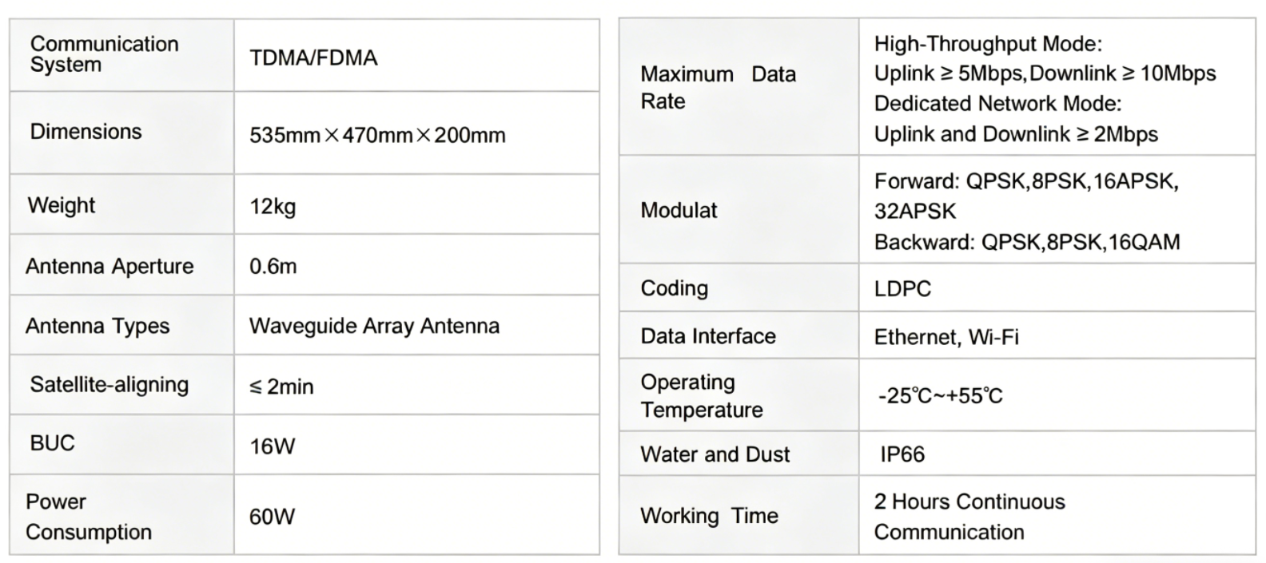Select the TDMA/FDMA value
The height and width of the screenshot is (563, 1266).
click(313, 58)
